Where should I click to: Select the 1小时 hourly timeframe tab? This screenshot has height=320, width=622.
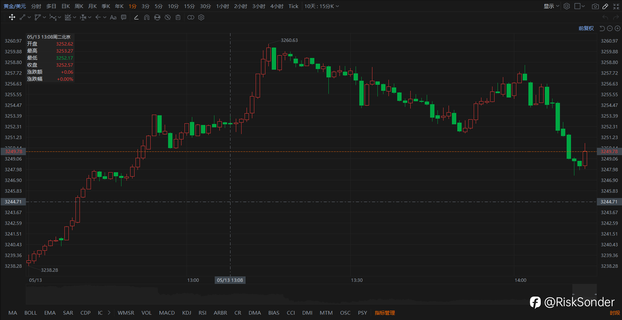(222, 6)
